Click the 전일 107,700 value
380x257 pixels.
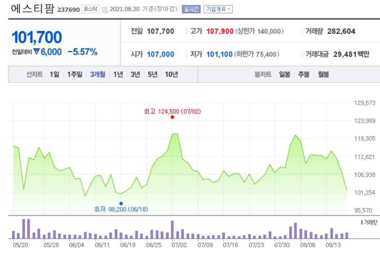pos(160,31)
